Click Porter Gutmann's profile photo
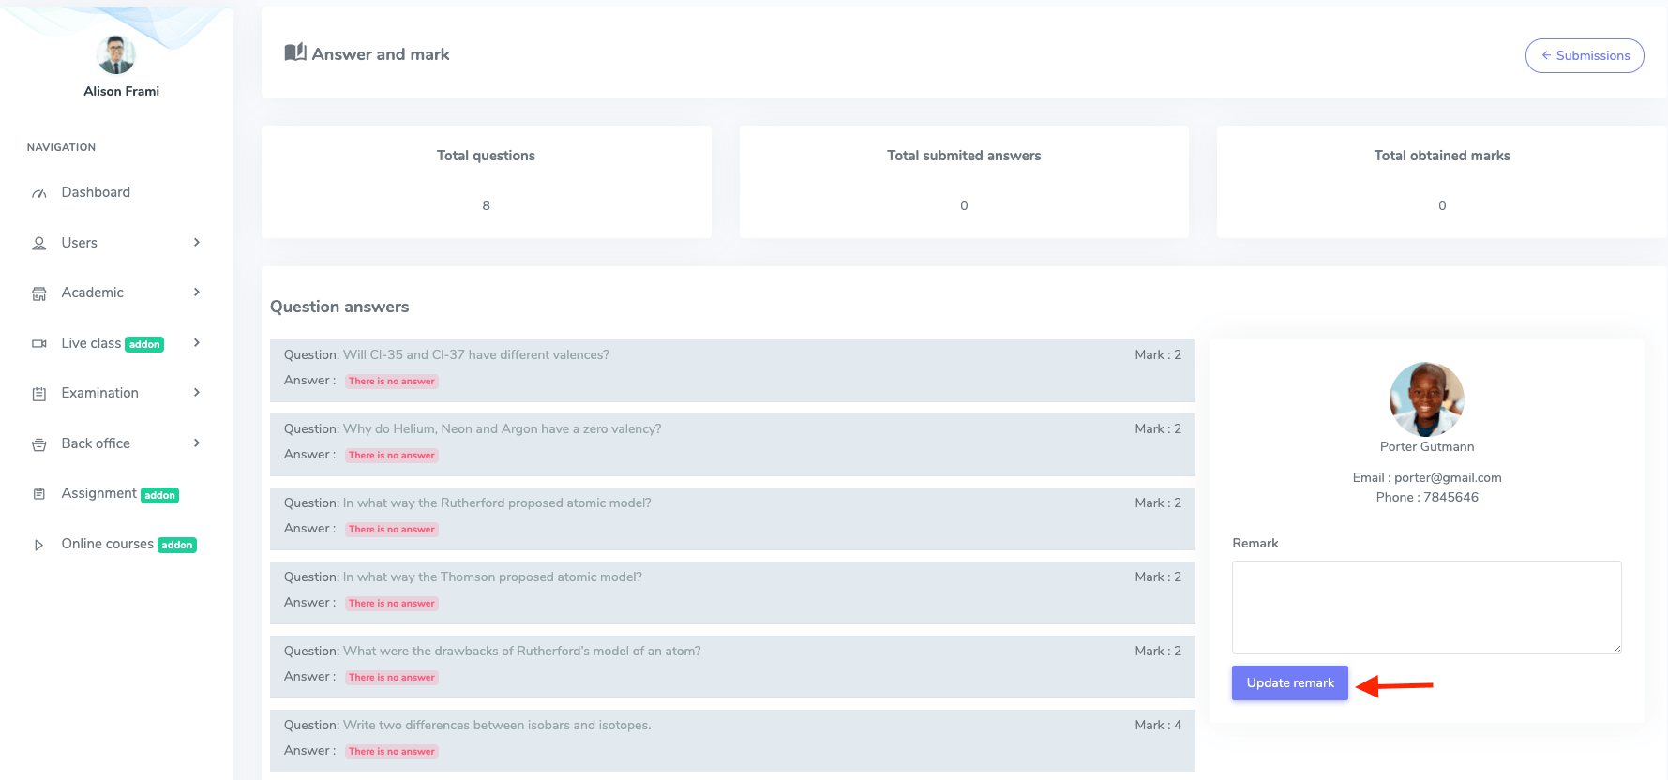This screenshot has height=780, width=1668. click(x=1426, y=399)
